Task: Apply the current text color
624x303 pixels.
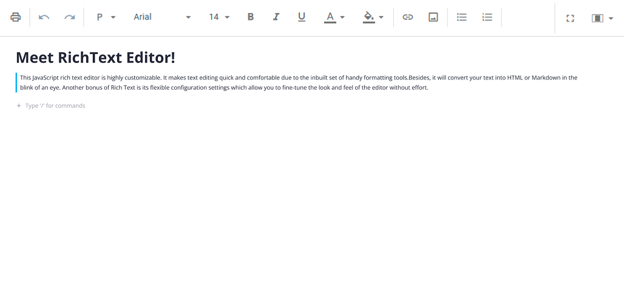Action: pyautogui.click(x=330, y=17)
